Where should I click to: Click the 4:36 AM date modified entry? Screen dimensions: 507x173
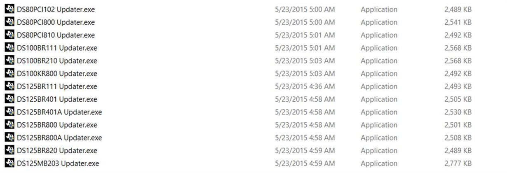tap(305, 86)
